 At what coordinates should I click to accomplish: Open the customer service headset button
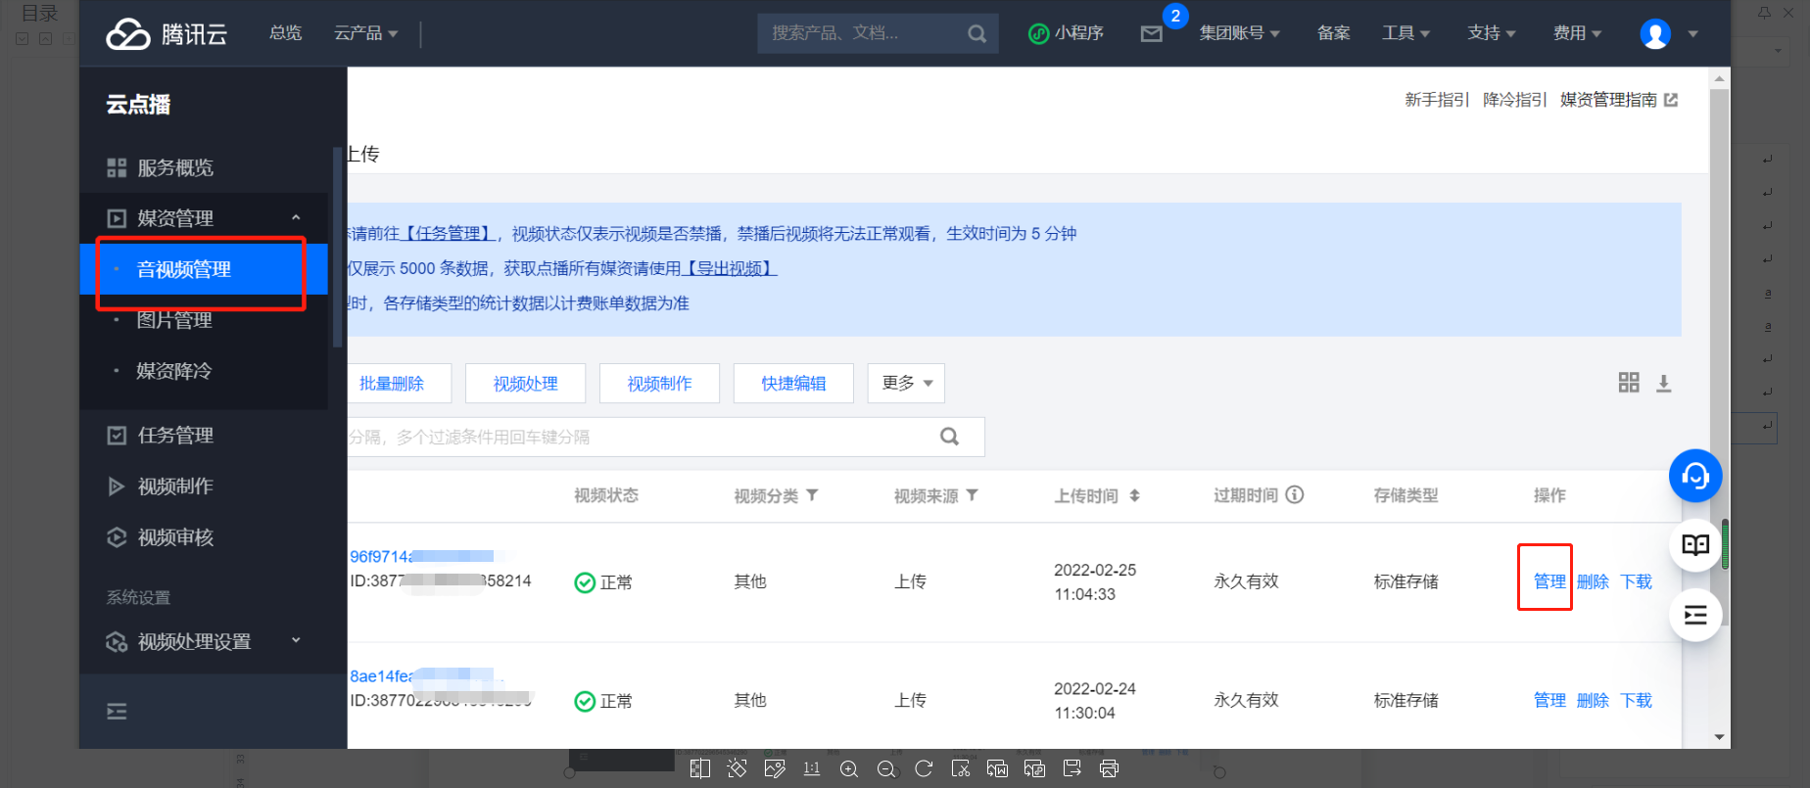(1694, 476)
